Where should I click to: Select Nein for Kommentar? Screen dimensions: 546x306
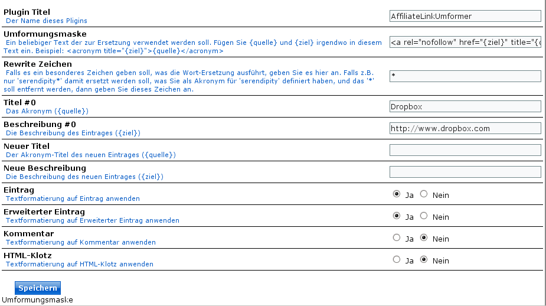coord(423,237)
